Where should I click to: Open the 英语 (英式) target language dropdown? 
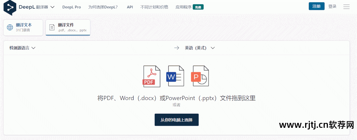click(x=200, y=48)
